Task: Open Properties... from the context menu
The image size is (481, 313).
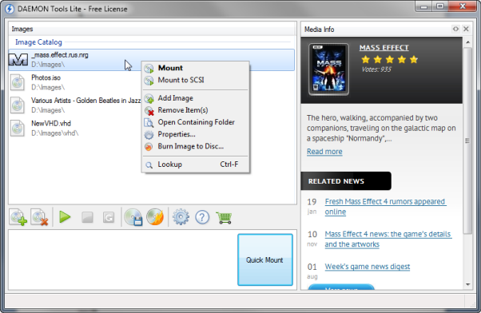Action: (196, 134)
